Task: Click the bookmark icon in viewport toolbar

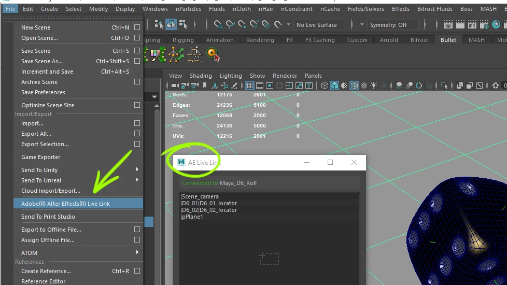Action: point(205,85)
